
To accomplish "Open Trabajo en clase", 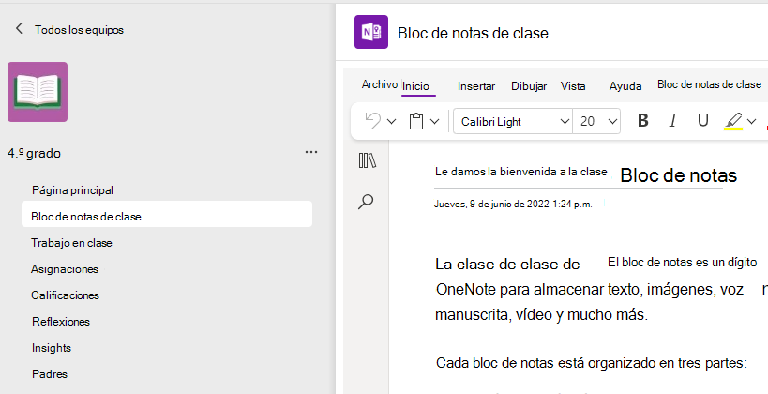I will (x=71, y=243).
